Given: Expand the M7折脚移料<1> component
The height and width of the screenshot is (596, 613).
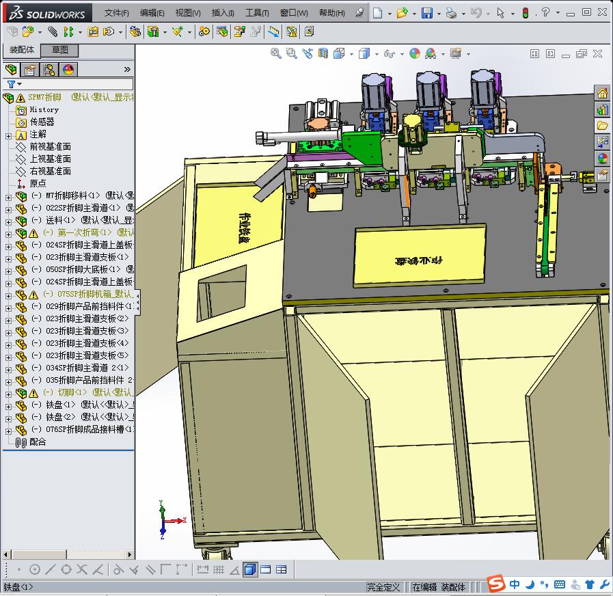Looking at the screenshot, I should [x=9, y=198].
